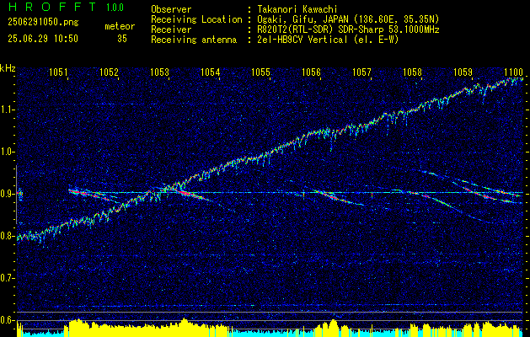Click the 0.9 kHz frequency label
The width and height of the screenshot is (530, 337).
click(7, 194)
